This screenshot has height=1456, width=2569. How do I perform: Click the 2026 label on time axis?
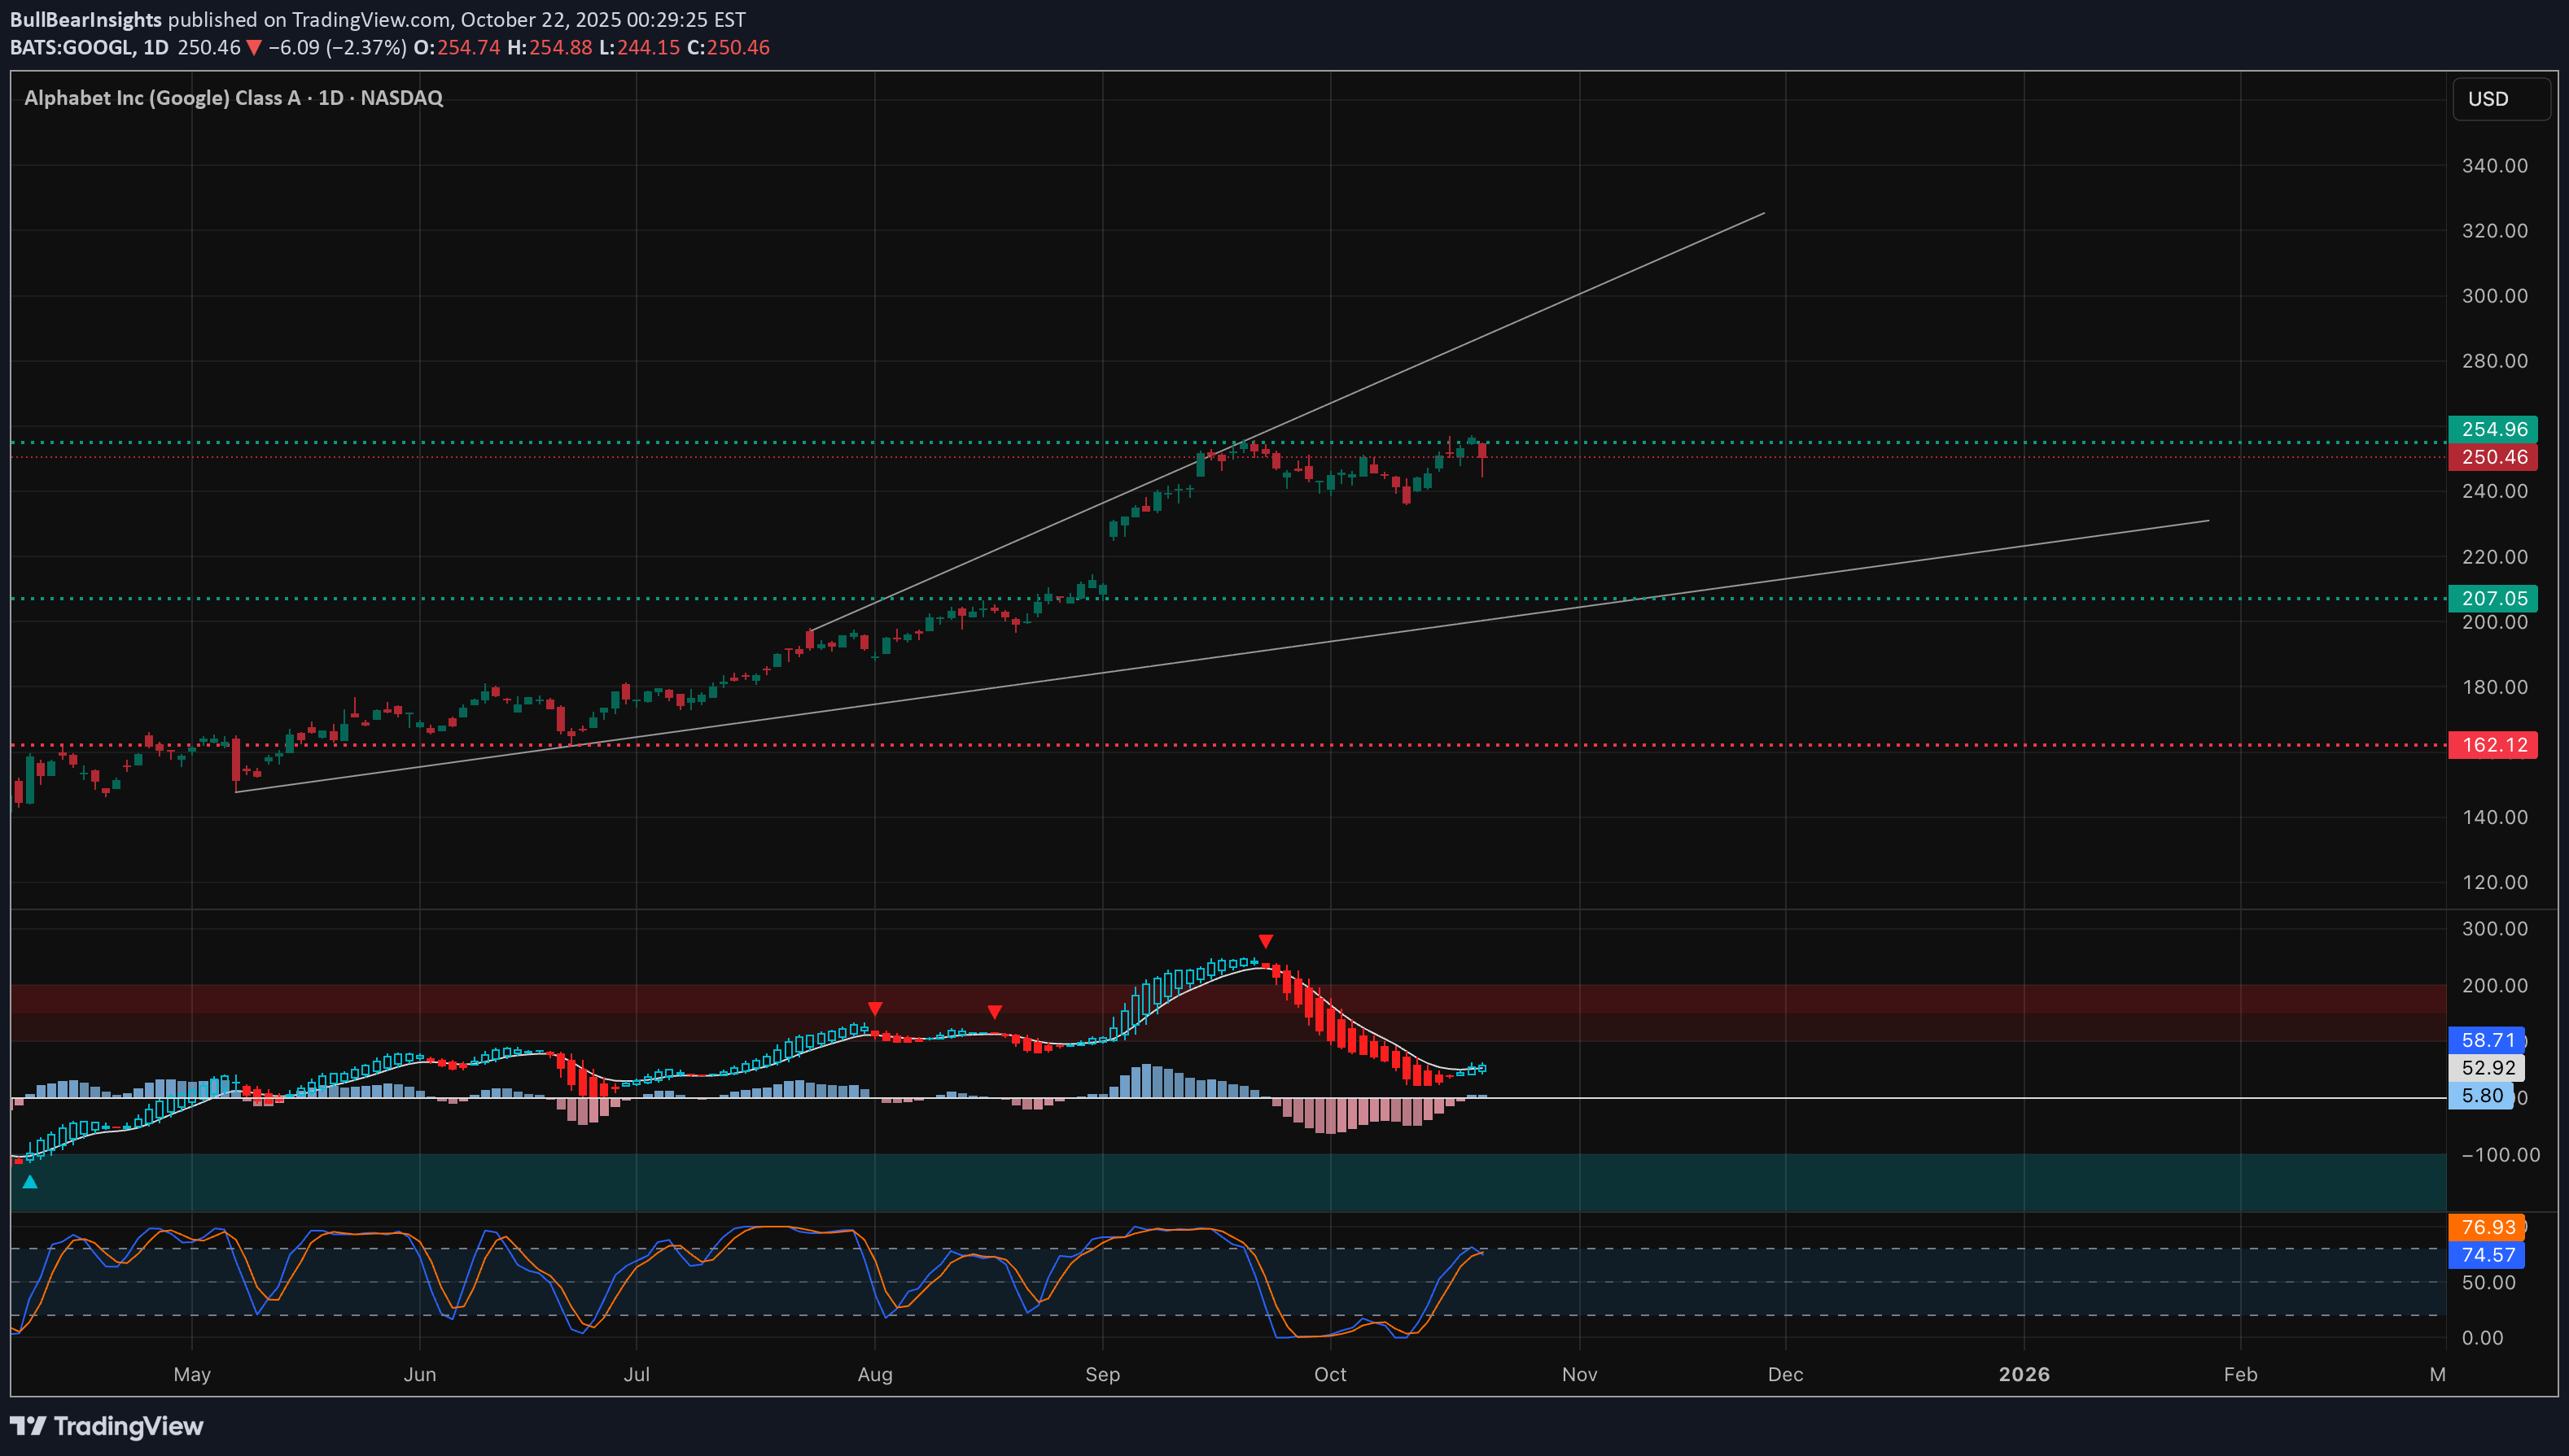[2024, 1374]
